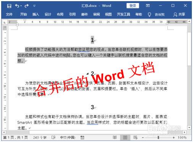Click the macro recording icon in status bar
This screenshot has height=142, width=193.
pyautogui.click(x=82, y=137)
